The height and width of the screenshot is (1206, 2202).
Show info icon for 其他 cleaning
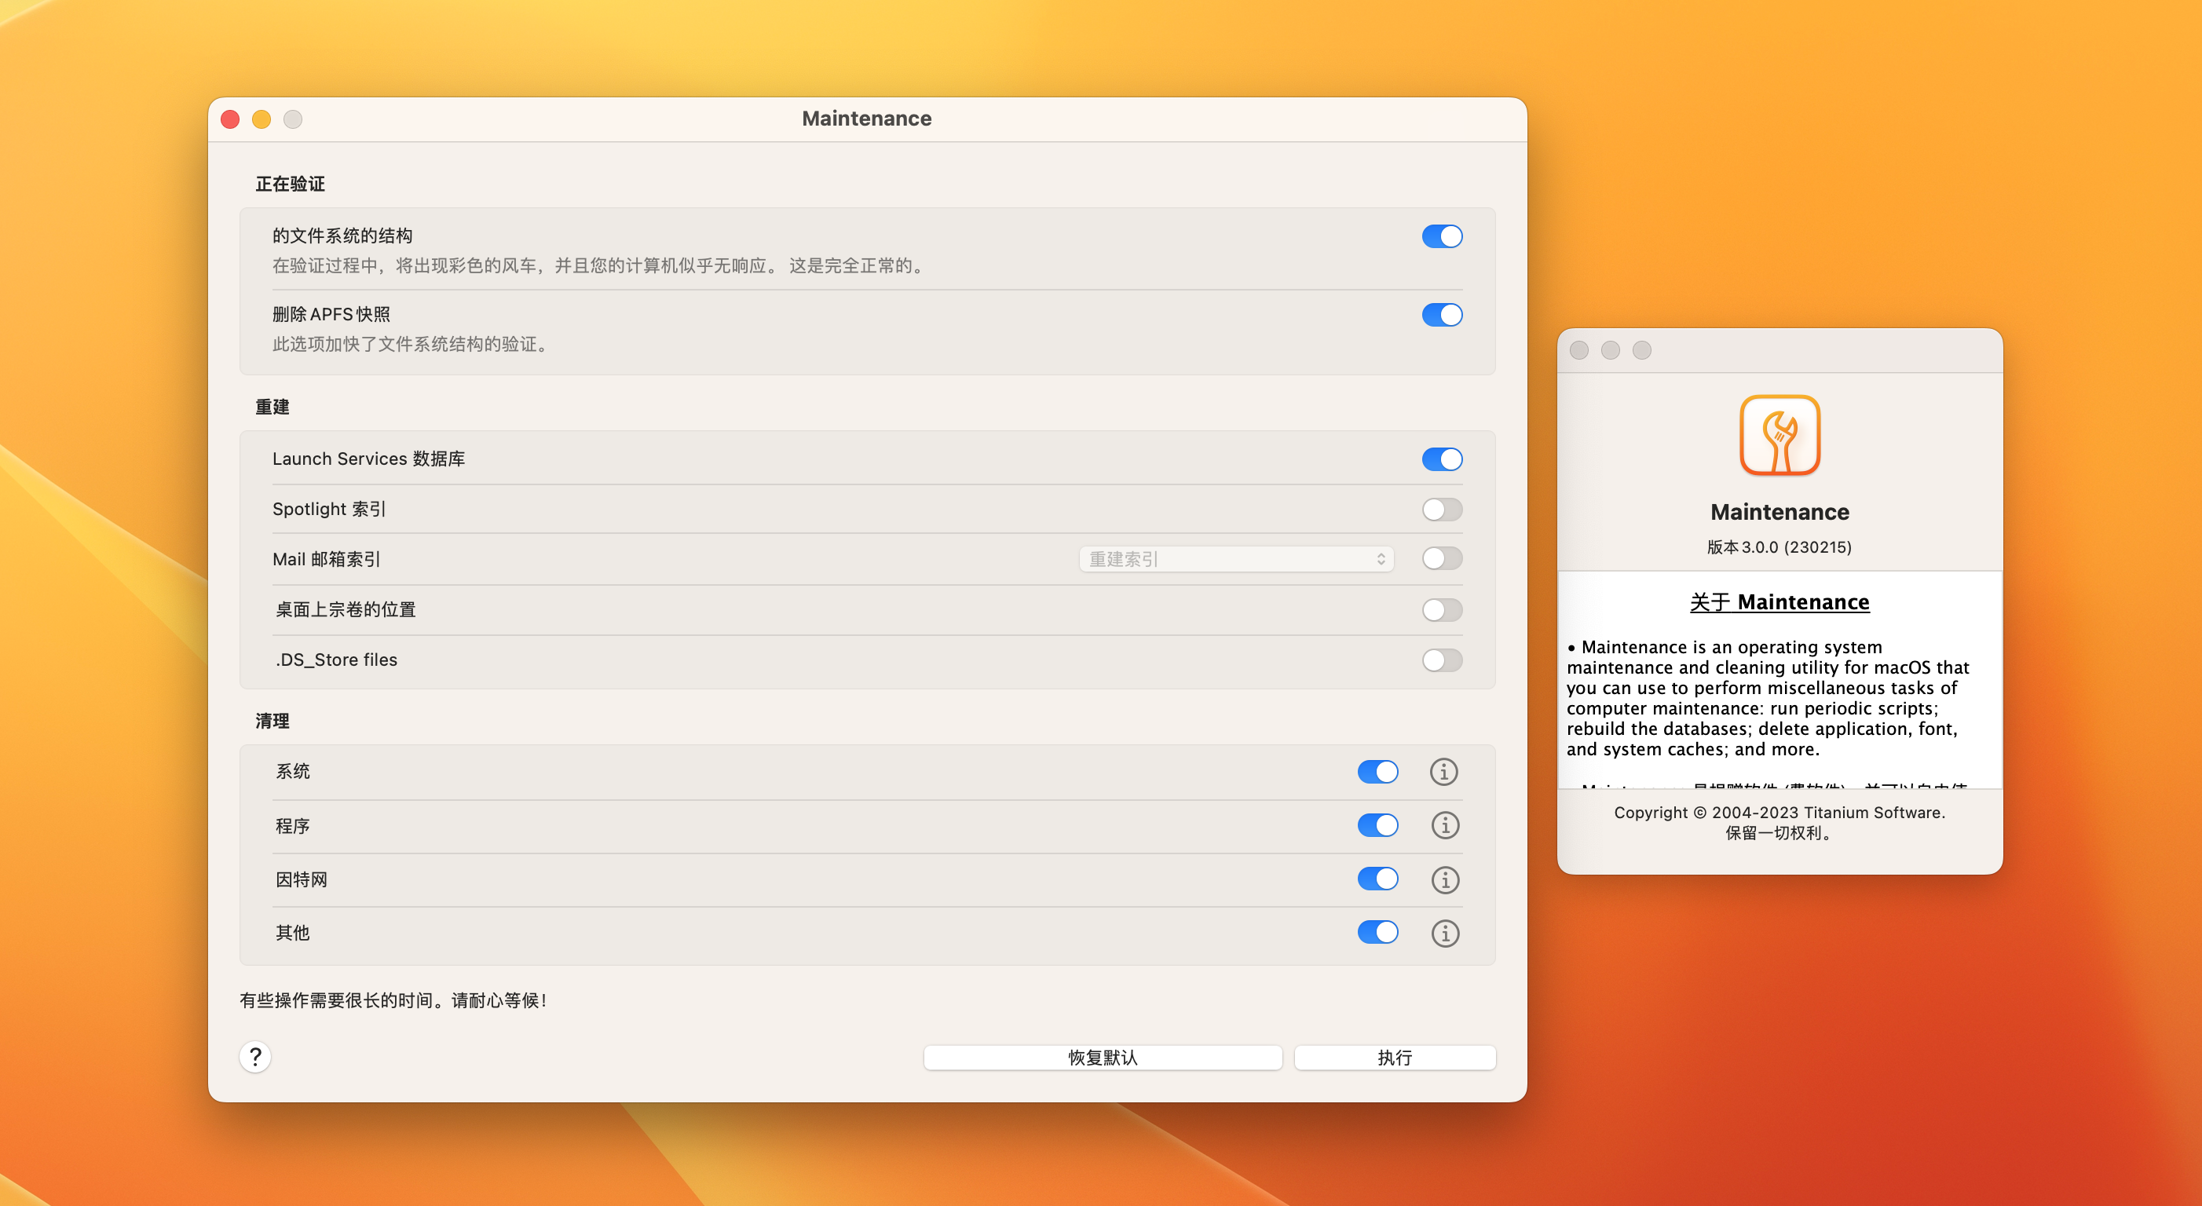[x=1445, y=934]
